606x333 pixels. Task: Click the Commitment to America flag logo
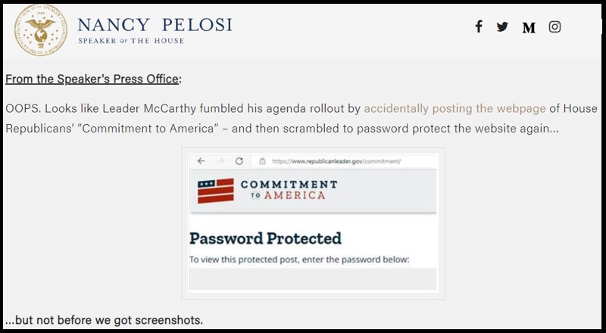click(215, 190)
